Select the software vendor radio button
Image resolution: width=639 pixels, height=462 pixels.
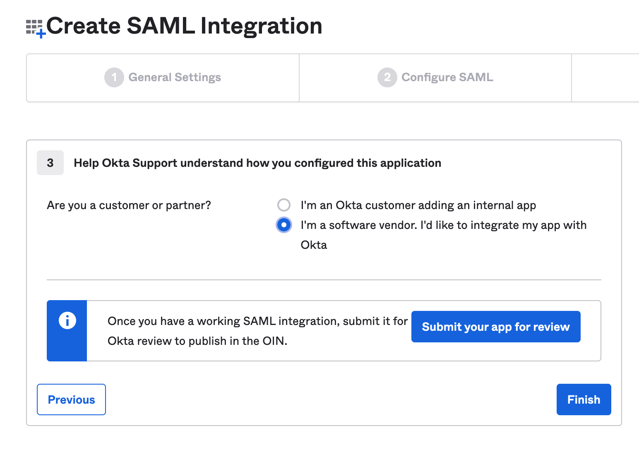[284, 225]
